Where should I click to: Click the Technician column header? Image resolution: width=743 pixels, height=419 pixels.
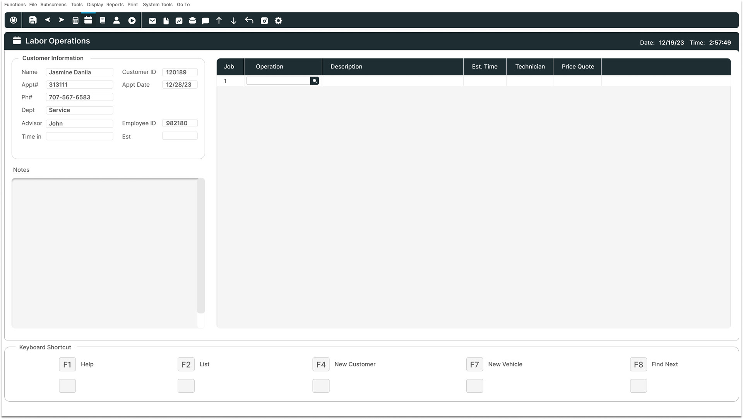(x=530, y=67)
